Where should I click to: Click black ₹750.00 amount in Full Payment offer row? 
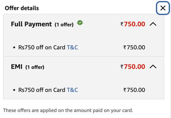(x=134, y=47)
